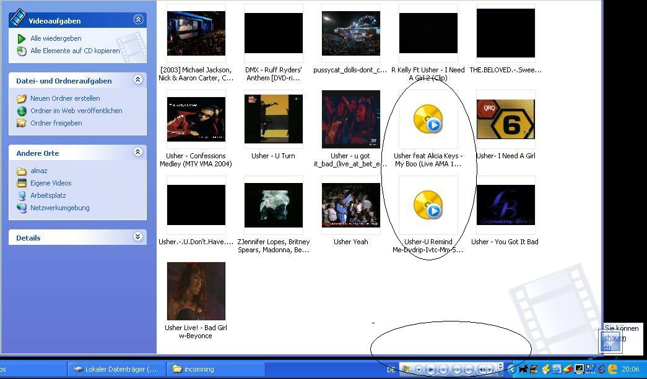Switch to incomning taskbar window
This screenshot has height=379, width=647.
point(215,369)
